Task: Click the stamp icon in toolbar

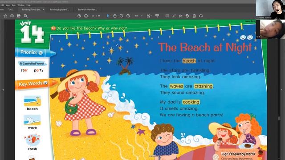Action: point(187,16)
